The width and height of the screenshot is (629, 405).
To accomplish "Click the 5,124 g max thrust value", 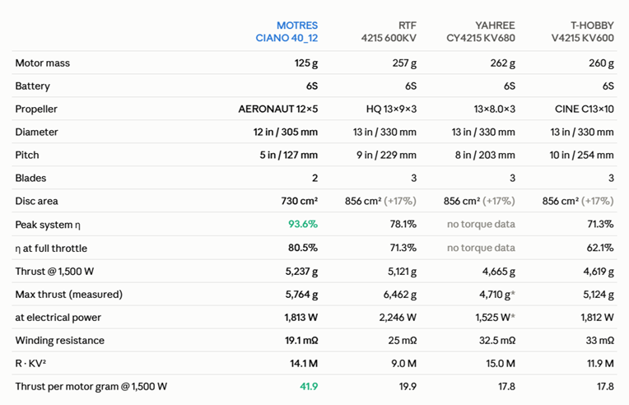I will pyautogui.click(x=599, y=295).
